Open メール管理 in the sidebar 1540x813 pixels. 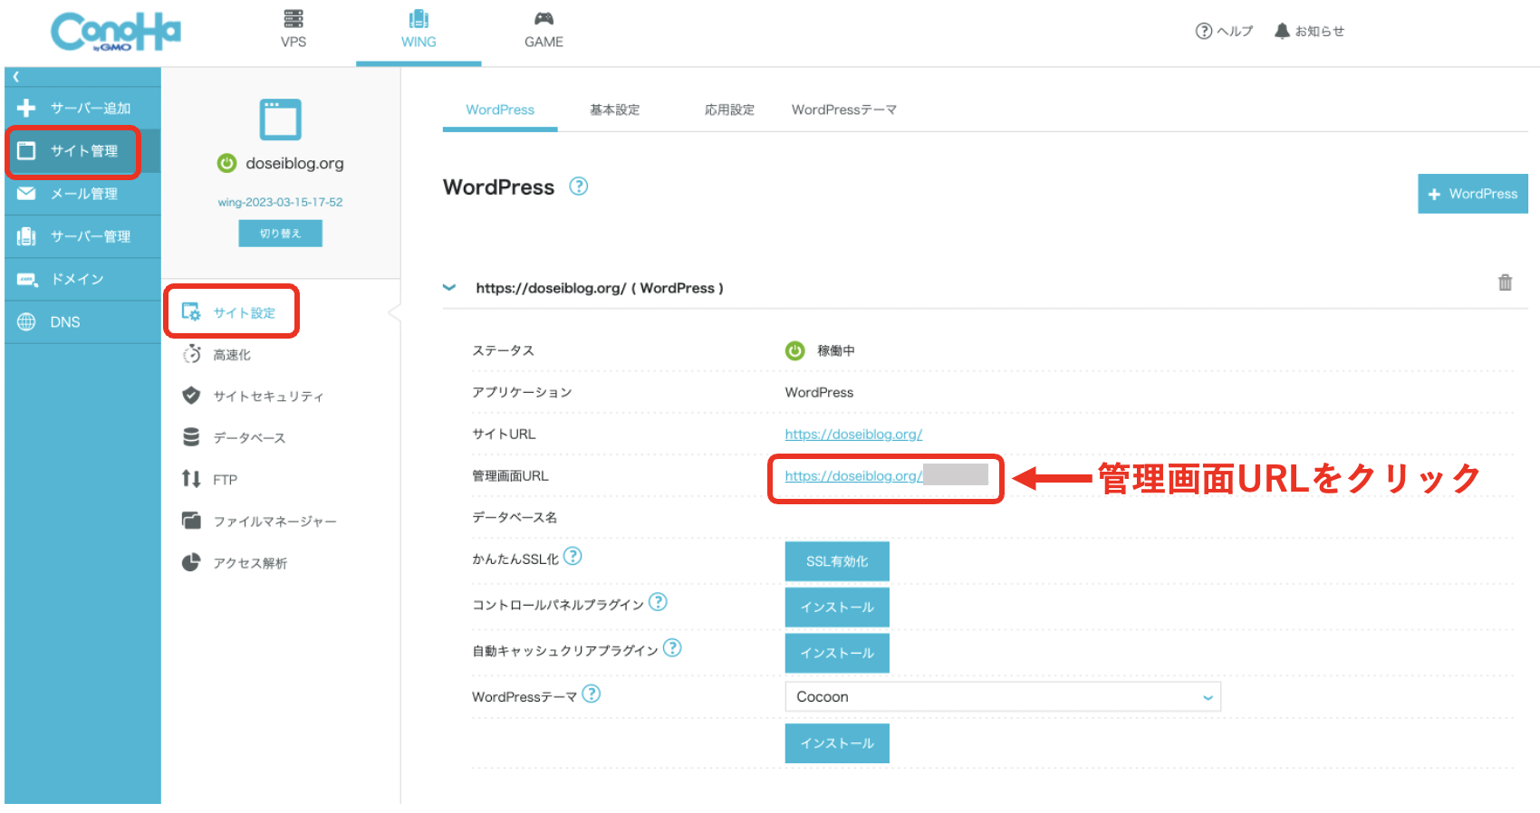pyautogui.click(x=82, y=194)
